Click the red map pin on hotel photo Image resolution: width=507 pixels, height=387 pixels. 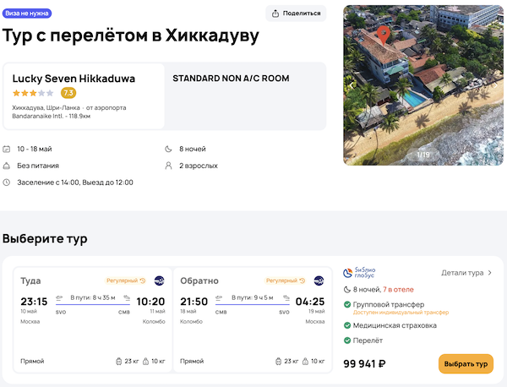tap(383, 35)
